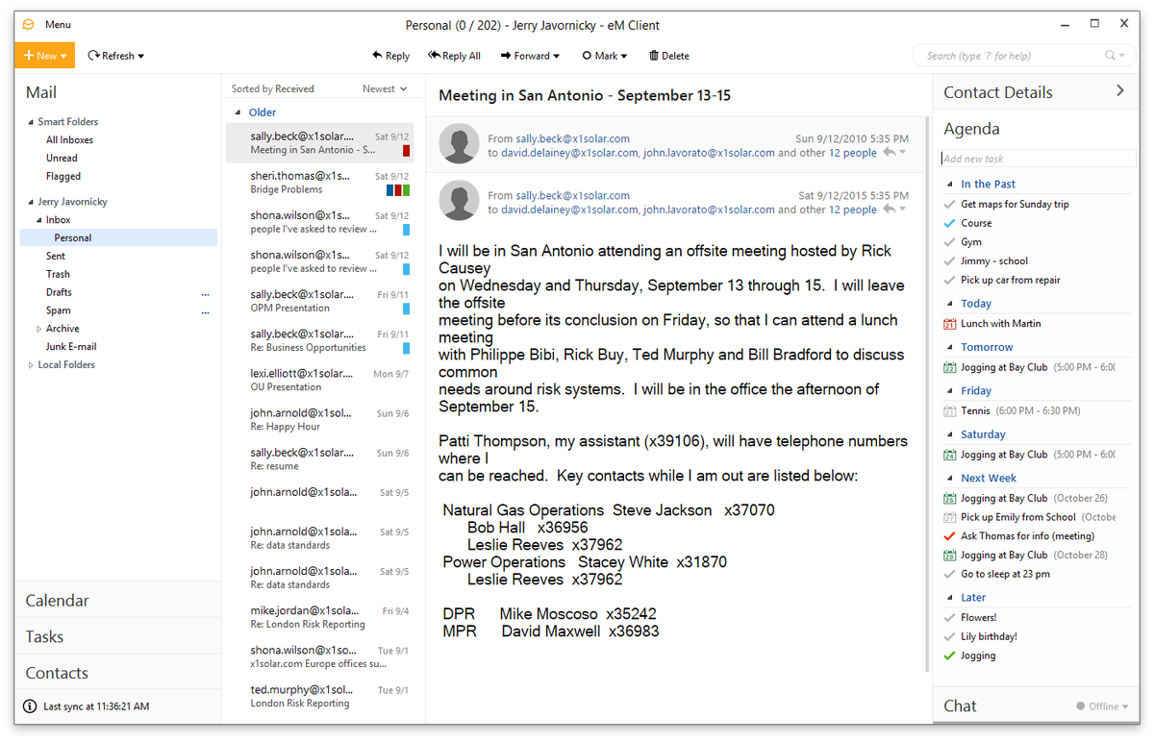Viewport: 1154px width, 742px height.
Task: Collapse 'In the Past' agenda section
Action: 949,184
